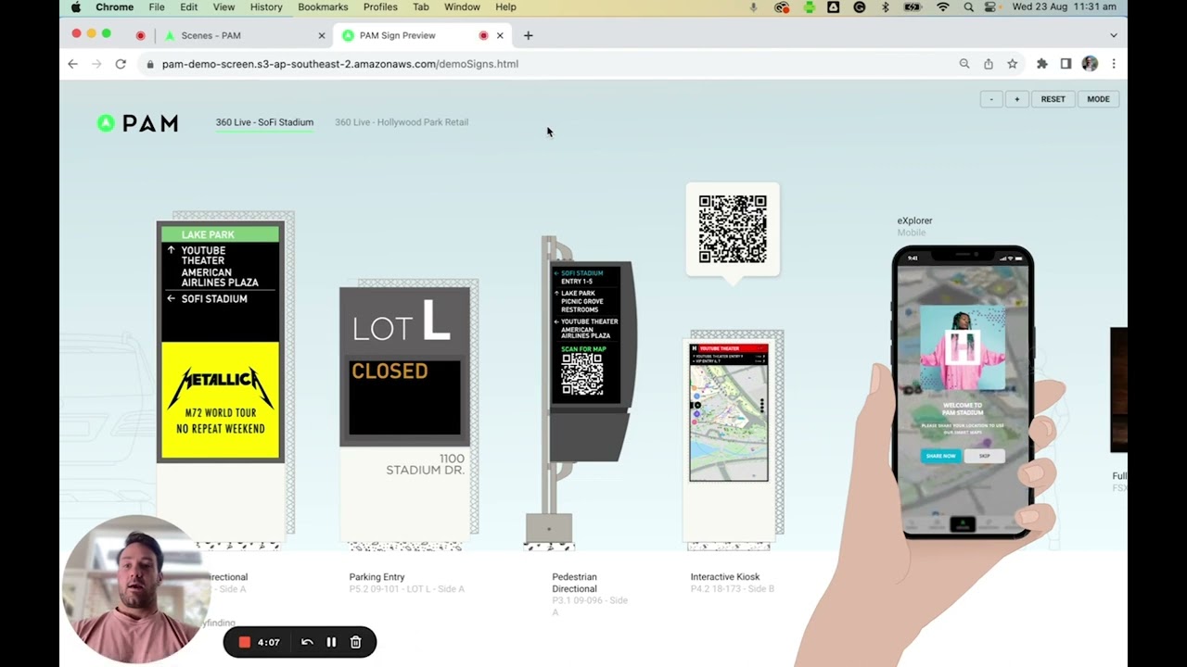Open the History menu
The image size is (1187, 667).
click(266, 7)
